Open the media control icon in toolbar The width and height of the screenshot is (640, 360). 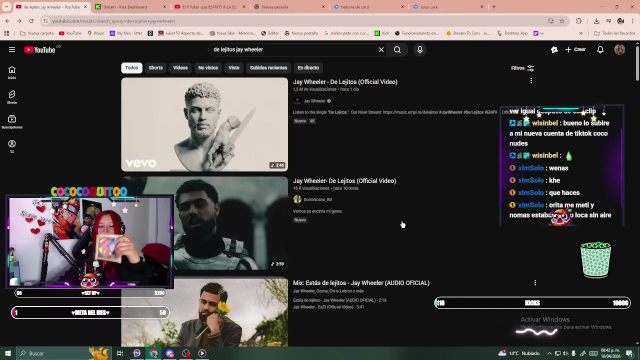tap(608, 21)
